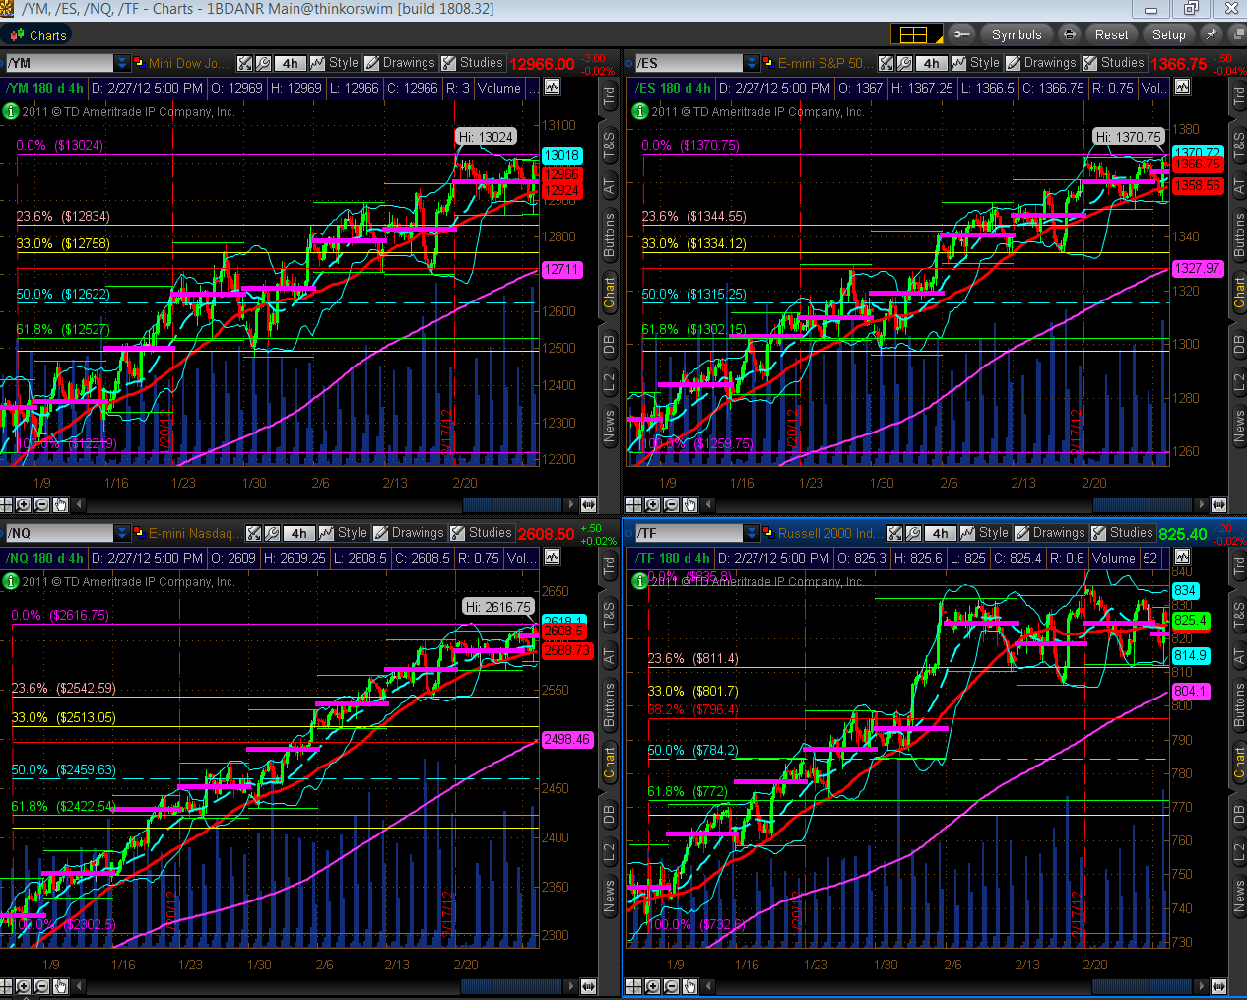Image resolution: width=1247 pixels, height=1000 pixels.
Task: Click the Reset button
Action: coord(1111,34)
